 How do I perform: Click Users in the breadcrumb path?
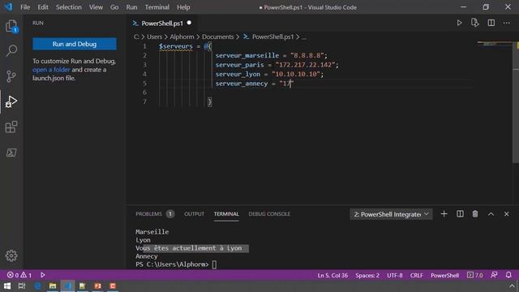coord(155,36)
